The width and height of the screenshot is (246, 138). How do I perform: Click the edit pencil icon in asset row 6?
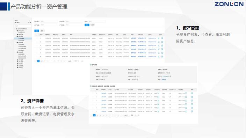(x=159, y=56)
